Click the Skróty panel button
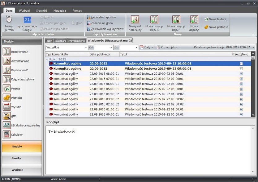The width and height of the screenshot is (258, 182). 16,158
